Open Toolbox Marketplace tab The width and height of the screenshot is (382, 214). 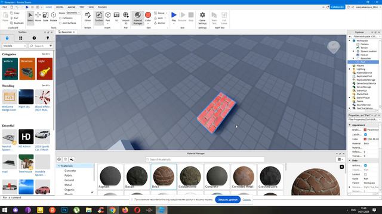pyautogui.click(x=7, y=38)
